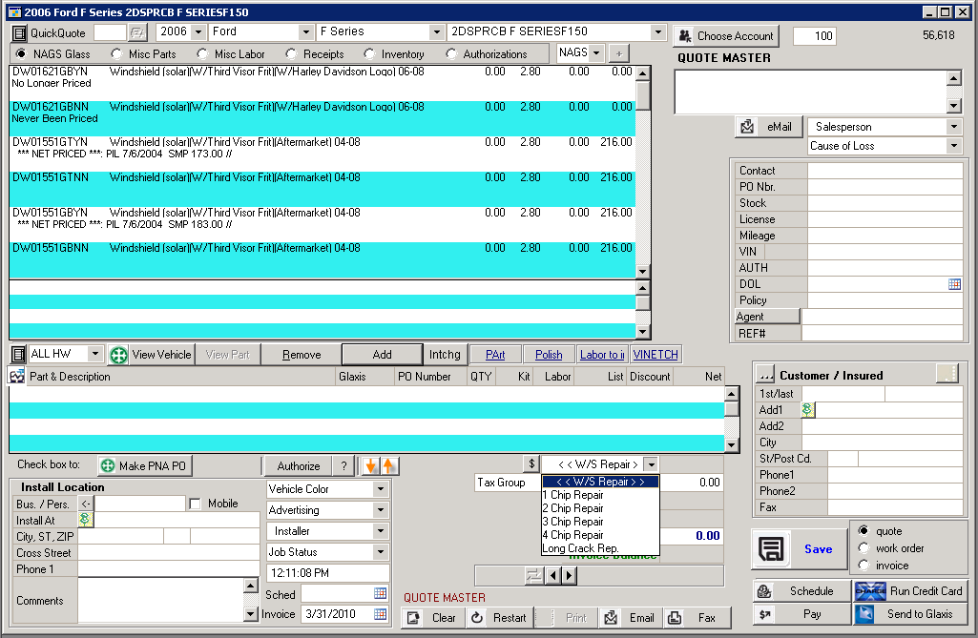The height and width of the screenshot is (638, 978).
Task: Click the Add1 address lookup icon
Action: pyautogui.click(x=807, y=410)
